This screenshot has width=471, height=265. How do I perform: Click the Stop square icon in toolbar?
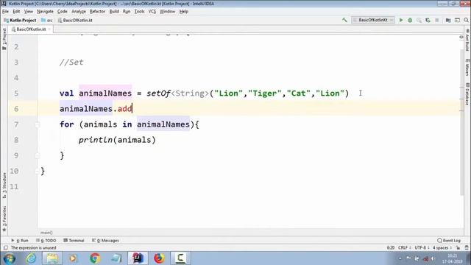coord(436,20)
